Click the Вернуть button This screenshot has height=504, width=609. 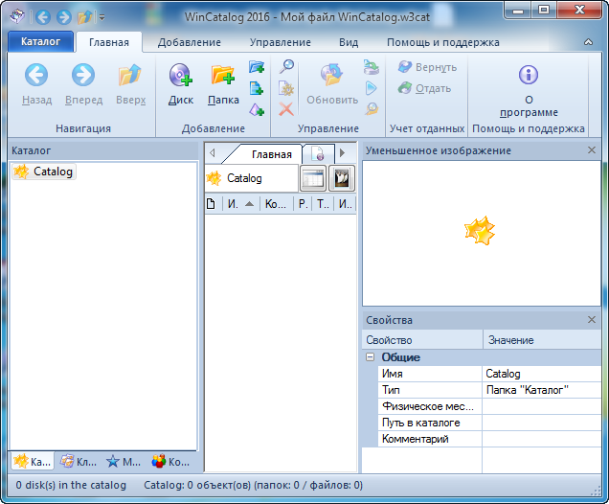click(x=427, y=67)
